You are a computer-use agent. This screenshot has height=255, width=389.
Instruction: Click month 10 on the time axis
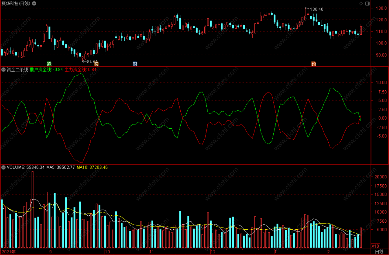pos(107,252)
